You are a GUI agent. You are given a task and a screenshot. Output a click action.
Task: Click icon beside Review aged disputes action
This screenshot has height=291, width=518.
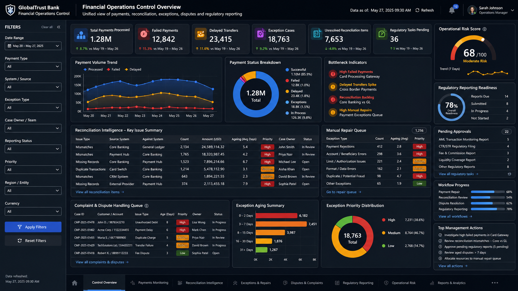(x=440, y=253)
